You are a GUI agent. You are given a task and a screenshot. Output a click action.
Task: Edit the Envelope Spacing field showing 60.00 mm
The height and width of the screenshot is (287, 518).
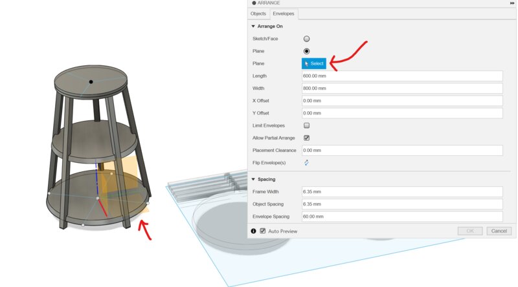coord(402,217)
